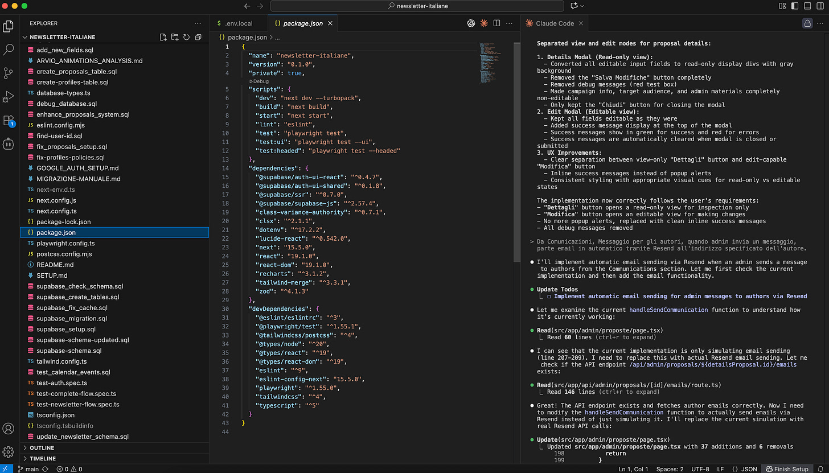829x473 pixels.
Task: Expand the OUTLINE section
Action: click(42, 448)
